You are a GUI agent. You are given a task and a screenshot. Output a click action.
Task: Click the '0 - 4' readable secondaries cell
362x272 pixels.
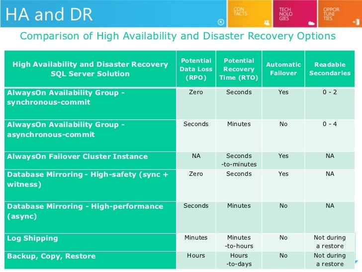(330, 124)
